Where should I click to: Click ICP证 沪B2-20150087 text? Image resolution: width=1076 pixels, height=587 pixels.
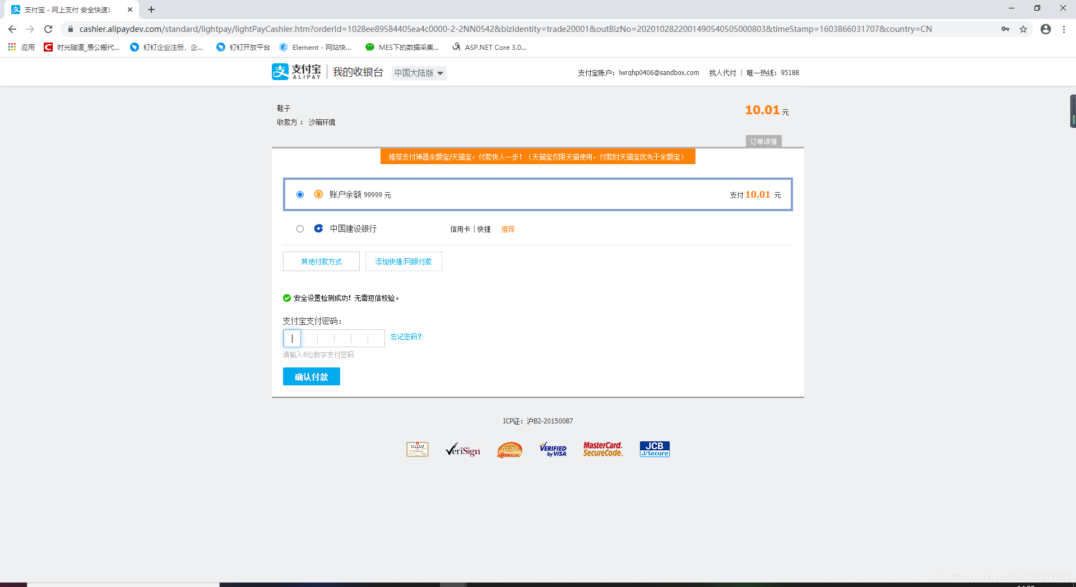tap(538, 421)
